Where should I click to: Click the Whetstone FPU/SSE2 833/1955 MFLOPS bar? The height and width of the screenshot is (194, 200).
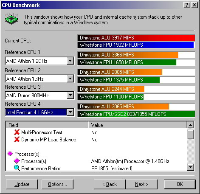pos(136,114)
